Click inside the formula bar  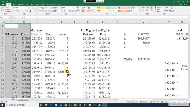pos(107,18)
